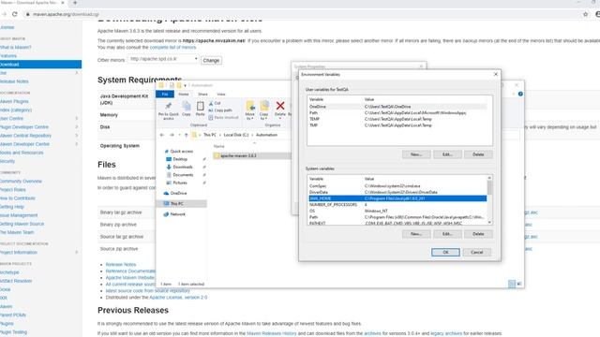Pin the folder to Quick access in ribbon
Viewport: 600px width, 337px height.
[x=168, y=110]
